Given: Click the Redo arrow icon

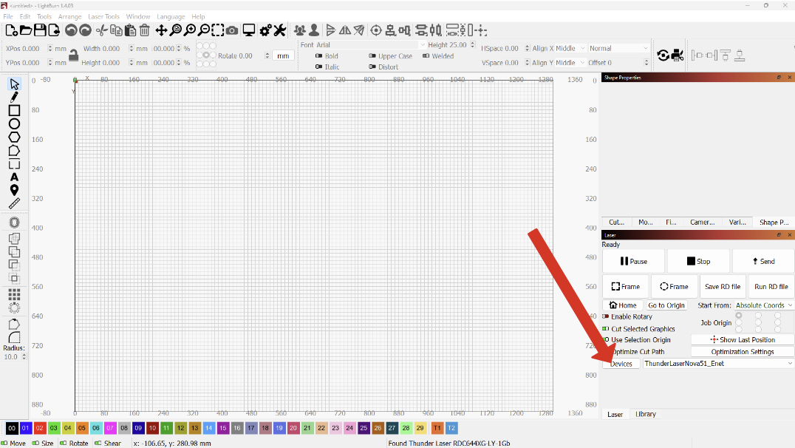Looking at the screenshot, I should tap(85, 30).
